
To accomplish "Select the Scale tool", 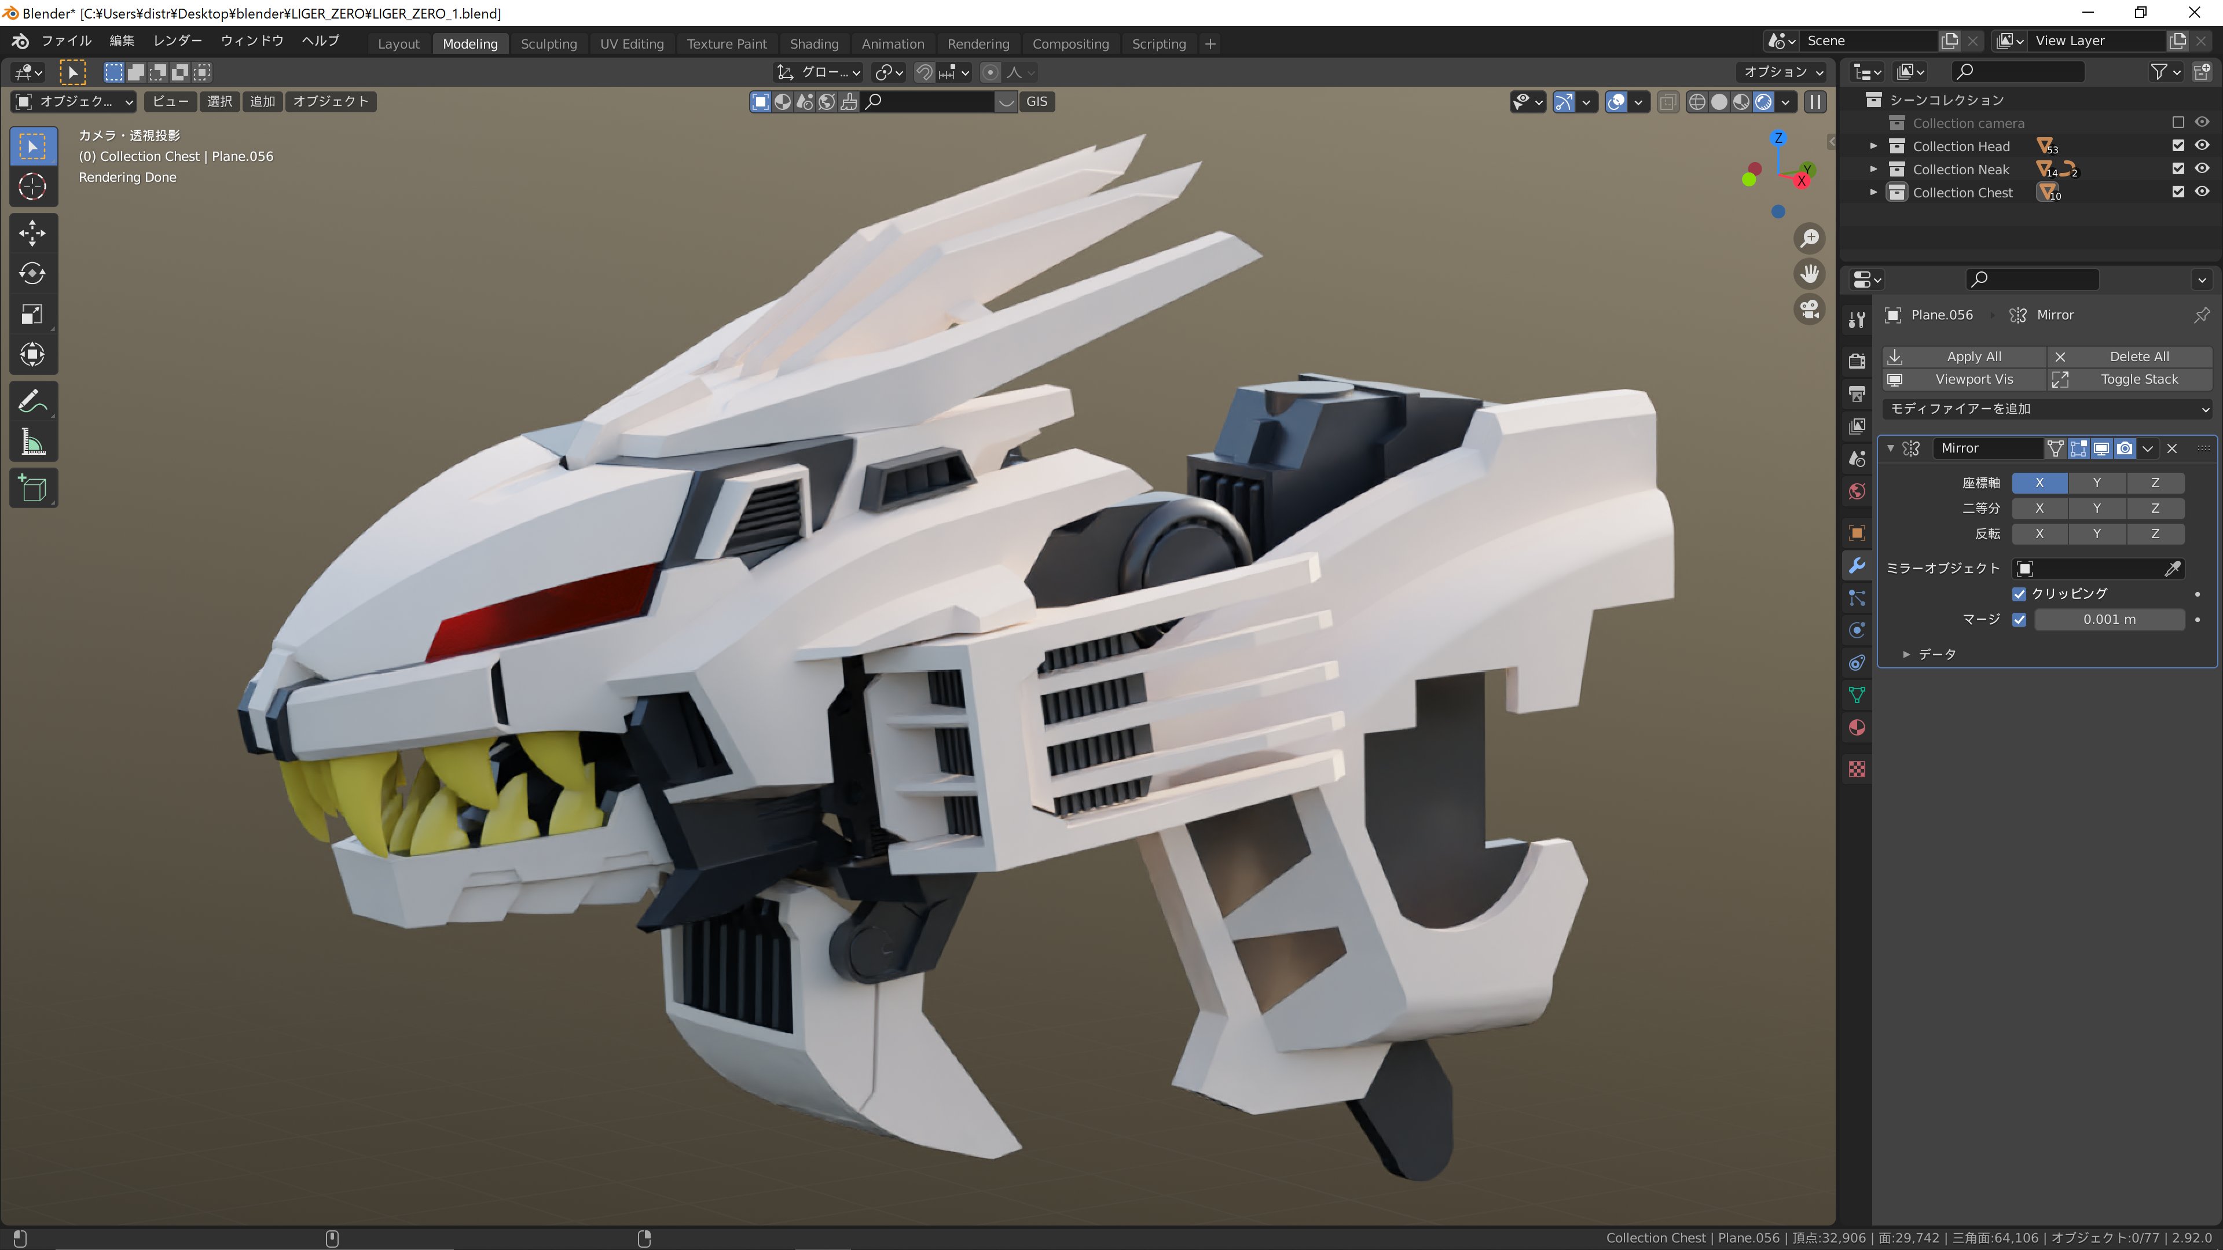I will 33,314.
